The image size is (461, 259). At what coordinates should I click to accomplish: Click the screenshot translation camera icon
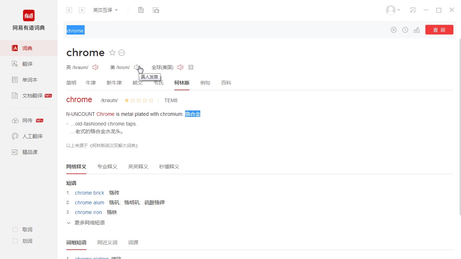(156, 10)
